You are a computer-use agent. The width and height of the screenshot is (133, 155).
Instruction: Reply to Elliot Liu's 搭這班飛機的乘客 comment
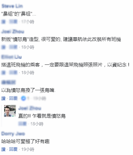13,73
